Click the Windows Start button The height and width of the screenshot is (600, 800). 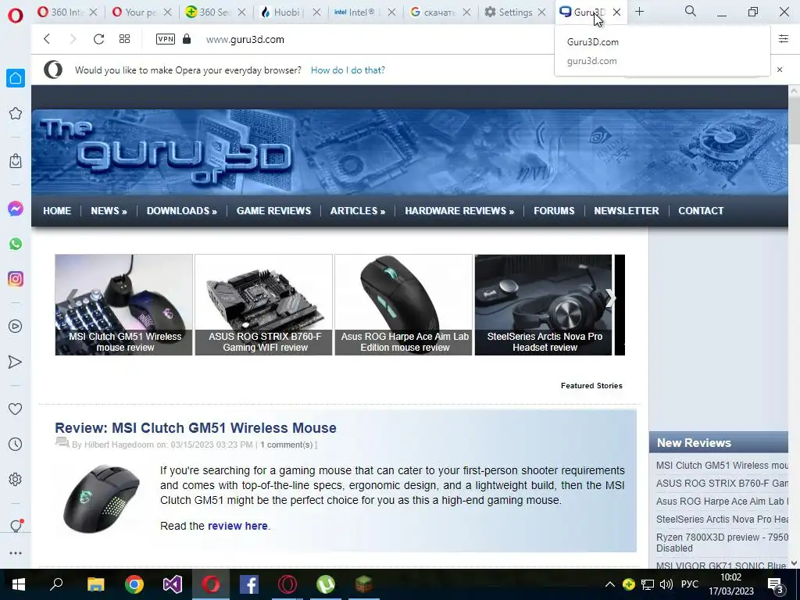point(19,584)
